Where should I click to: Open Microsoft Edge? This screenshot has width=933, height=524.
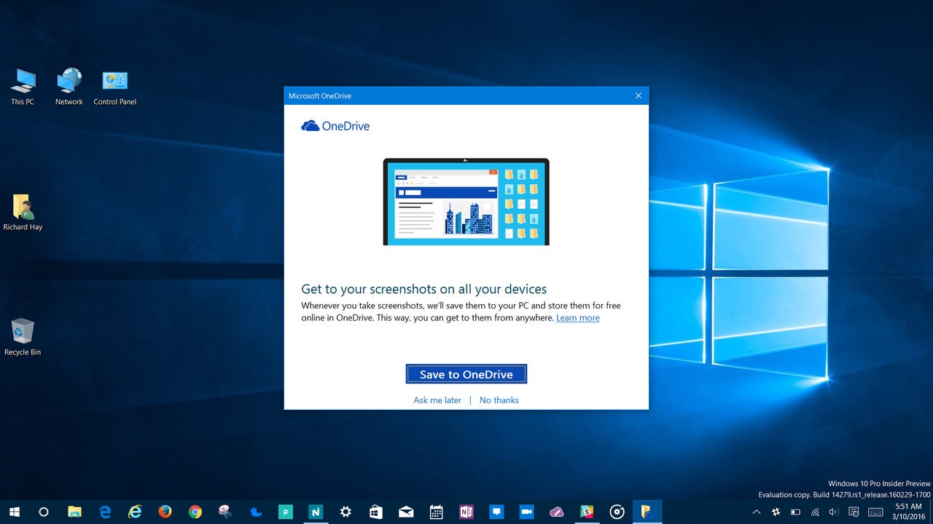(x=104, y=512)
